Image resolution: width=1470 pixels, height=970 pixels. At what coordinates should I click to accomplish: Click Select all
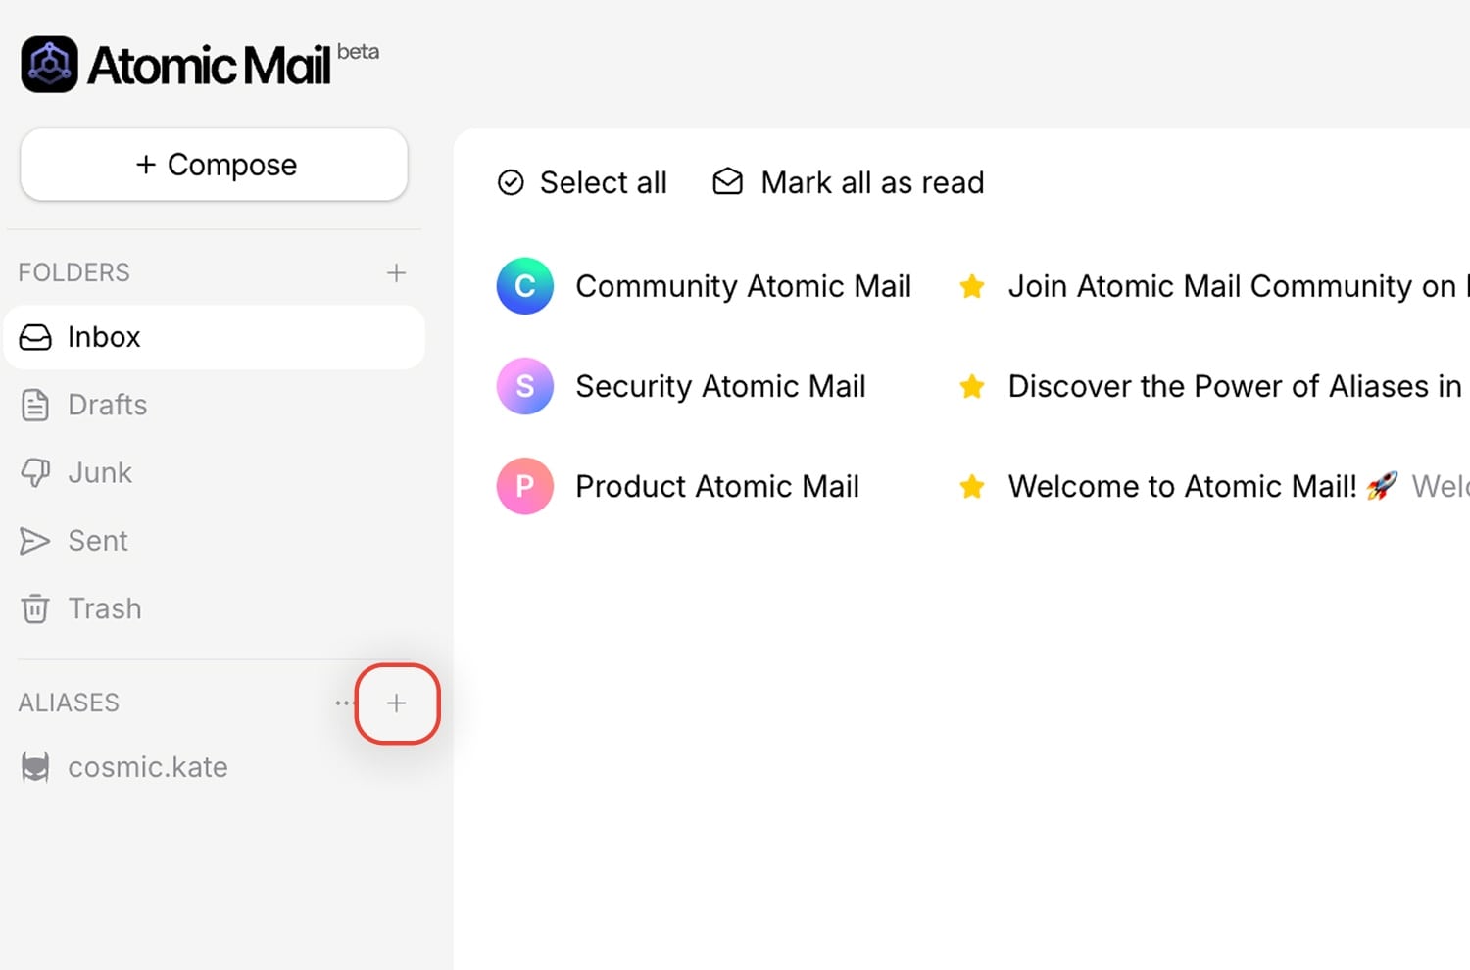pyautogui.click(x=582, y=182)
